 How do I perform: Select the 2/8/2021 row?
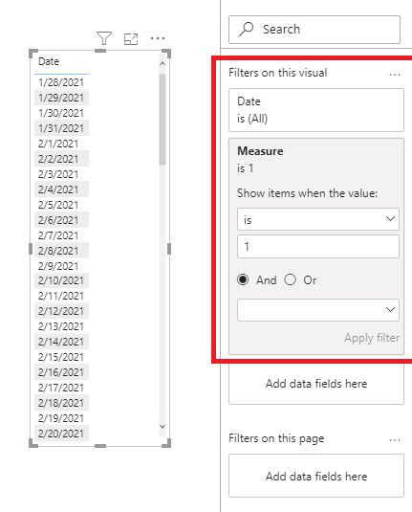click(x=61, y=251)
